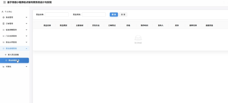Expand the 门店信息管理 menu chevron
This screenshot has width=228, height=103.
[26, 36]
